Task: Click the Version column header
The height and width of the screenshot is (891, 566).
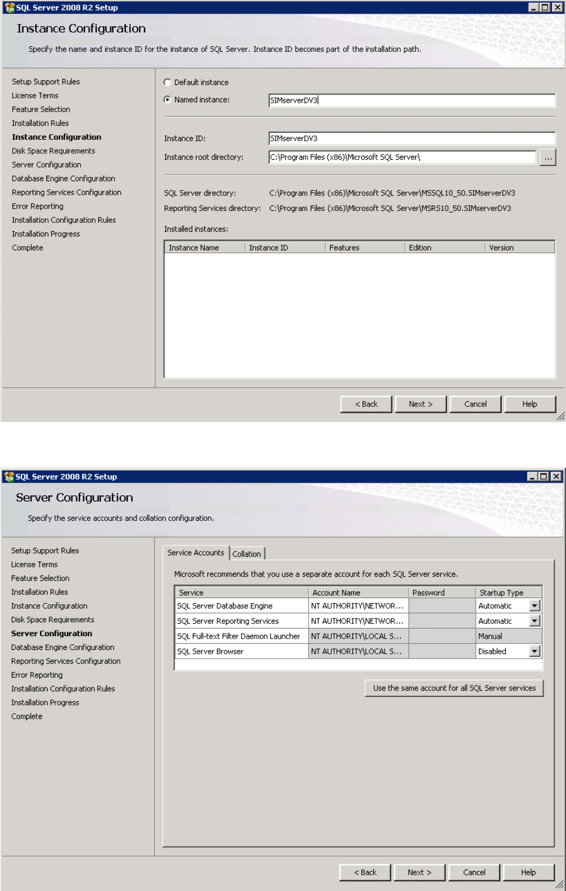Action: [520, 248]
